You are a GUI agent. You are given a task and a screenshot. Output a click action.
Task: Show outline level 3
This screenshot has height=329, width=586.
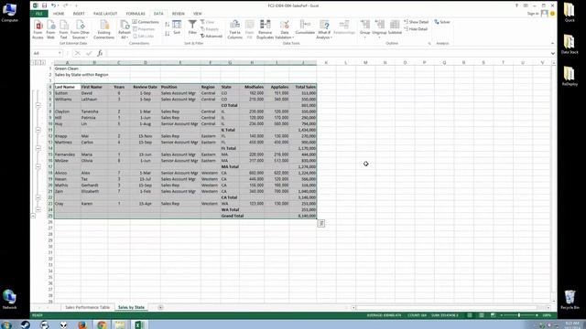[x=43, y=63]
